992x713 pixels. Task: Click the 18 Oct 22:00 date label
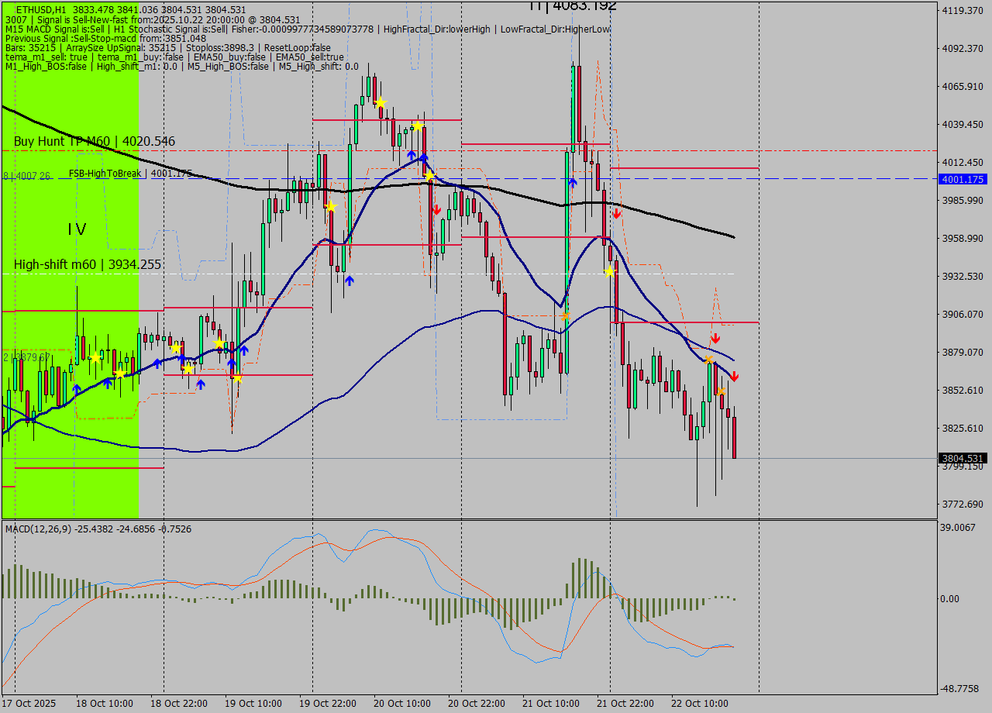(179, 704)
